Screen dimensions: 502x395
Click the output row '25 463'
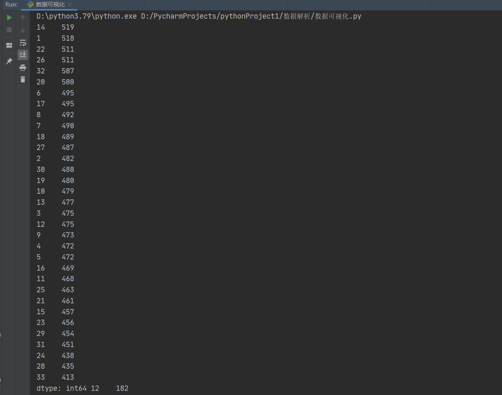pos(55,290)
